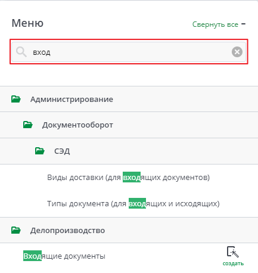Open Типы документа (для входящих и исходящих)
The width and height of the screenshot is (258, 273).
tap(133, 203)
